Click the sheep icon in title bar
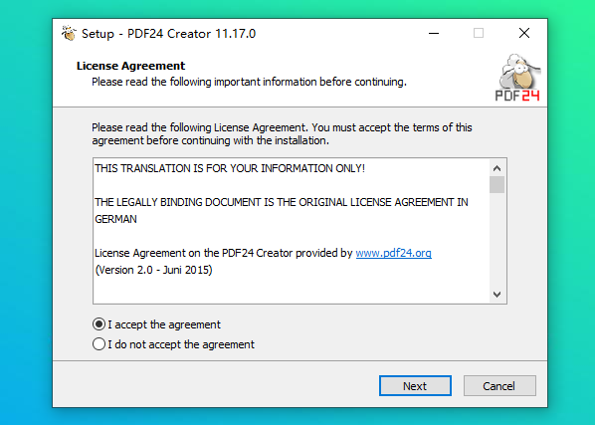Screen dimensions: 595x425 tap(69, 34)
